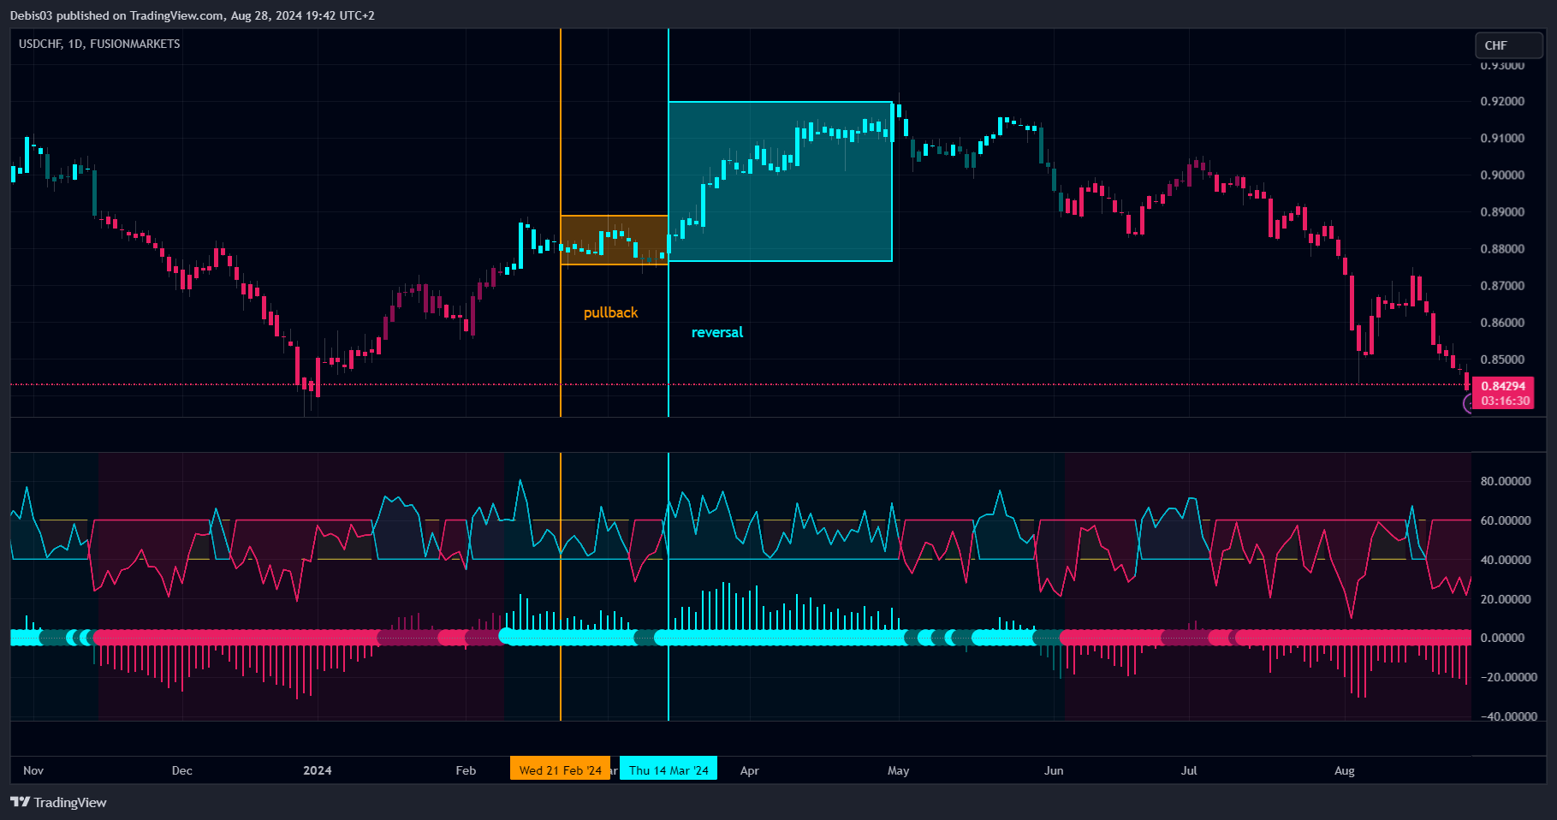Click the CHF currency button
1557x820 pixels.
pos(1509,45)
